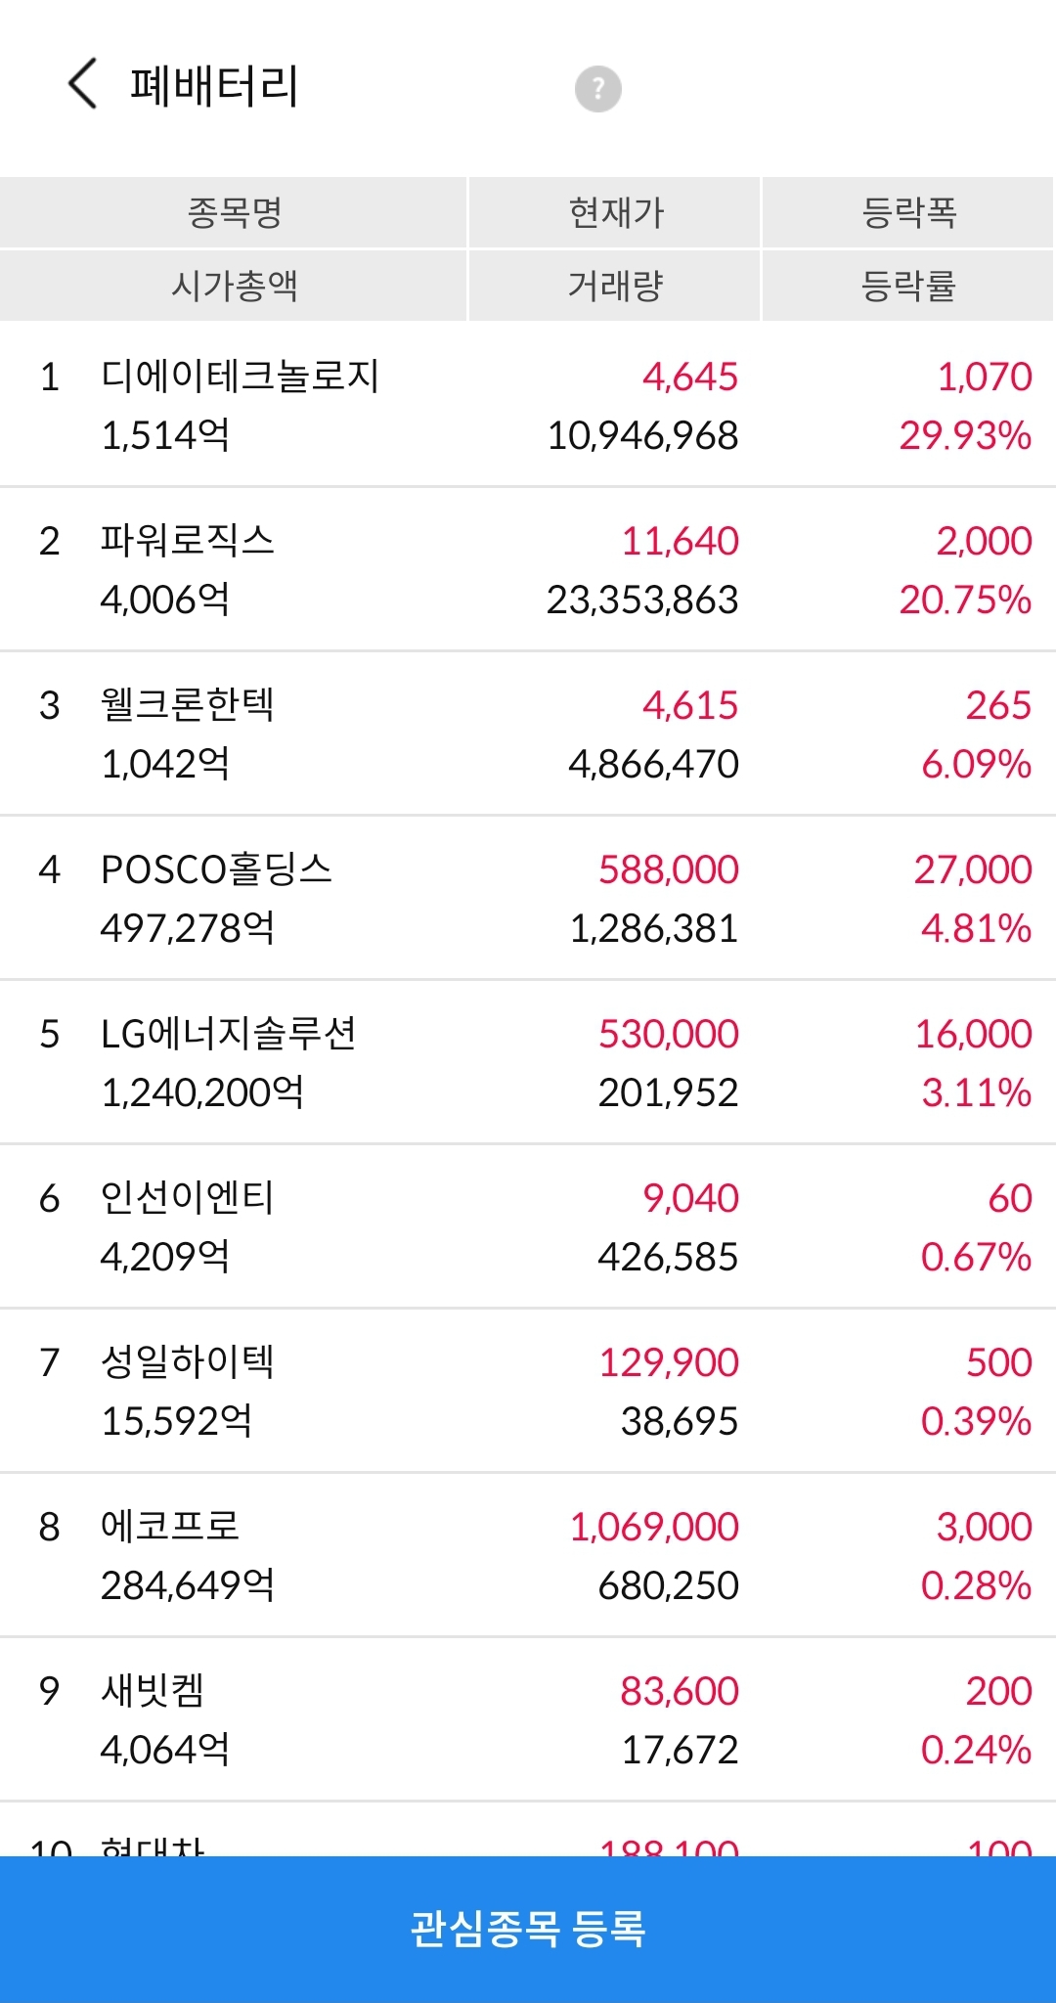Screen dimensions: 1056x2003
Task: Select the 인선이엔티 stock row
Action: point(528,1226)
